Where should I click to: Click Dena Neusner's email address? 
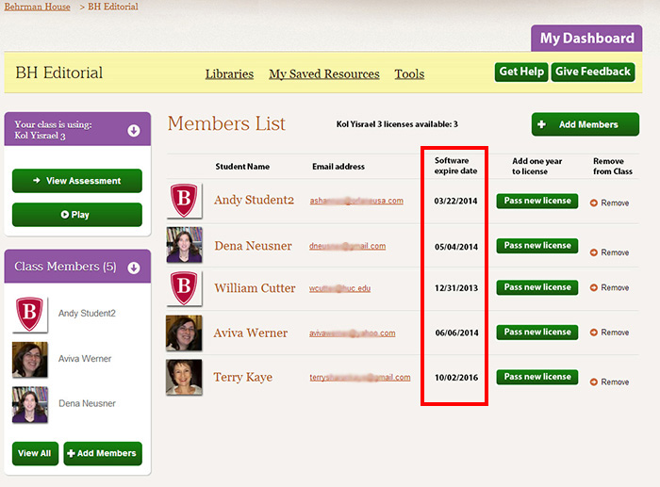pyautogui.click(x=347, y=246)
